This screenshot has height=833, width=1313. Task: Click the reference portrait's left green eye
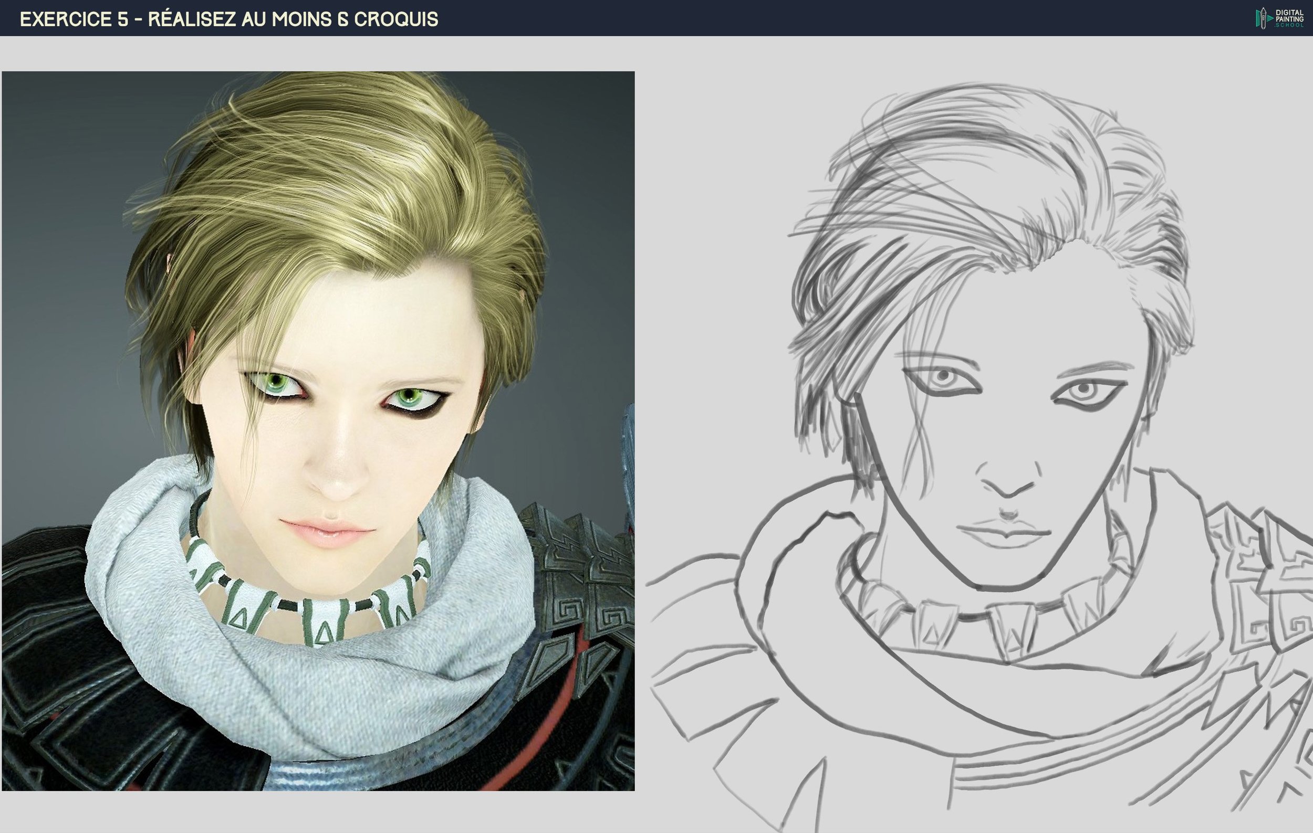click(277, 382)
